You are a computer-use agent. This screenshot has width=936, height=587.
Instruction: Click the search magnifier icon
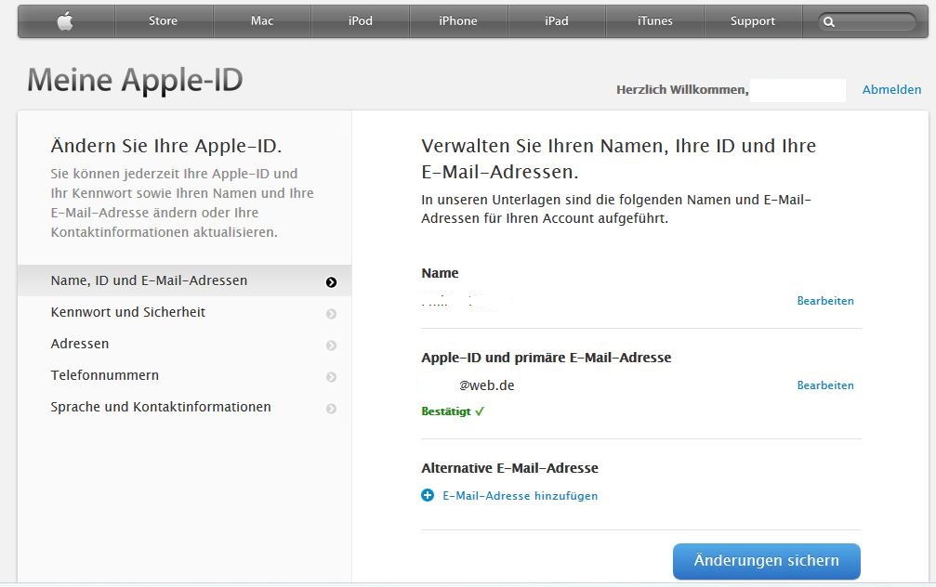coord(830,21)
